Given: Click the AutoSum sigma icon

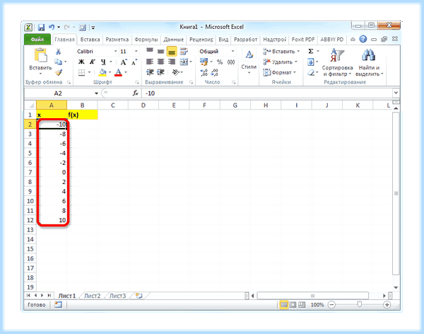Looking at the screenshot, I should tap(311, 51).
